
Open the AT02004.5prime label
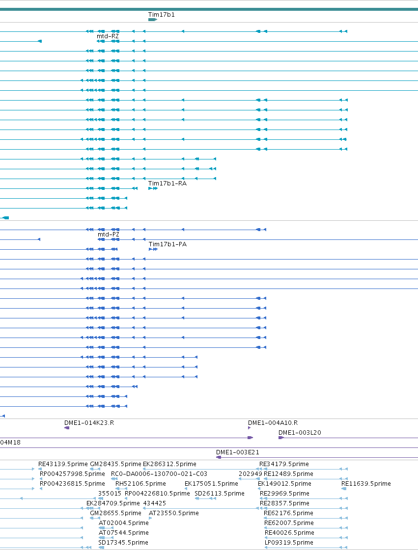pyautogui.click(x=124, y=523)
